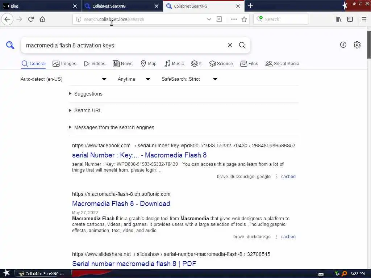The width and height of the screenshot is (371, 278).
Task: Close the active CollabNet SearXNG tab
Action: [238, 6]
